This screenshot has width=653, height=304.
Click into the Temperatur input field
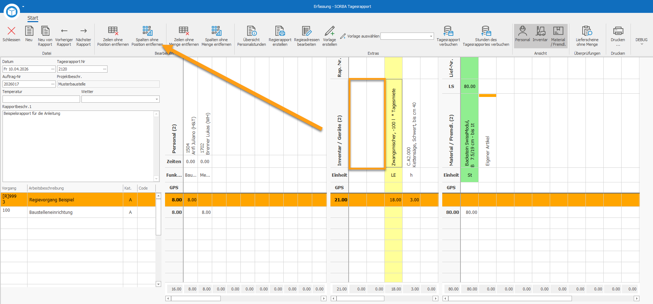(41, 99)
